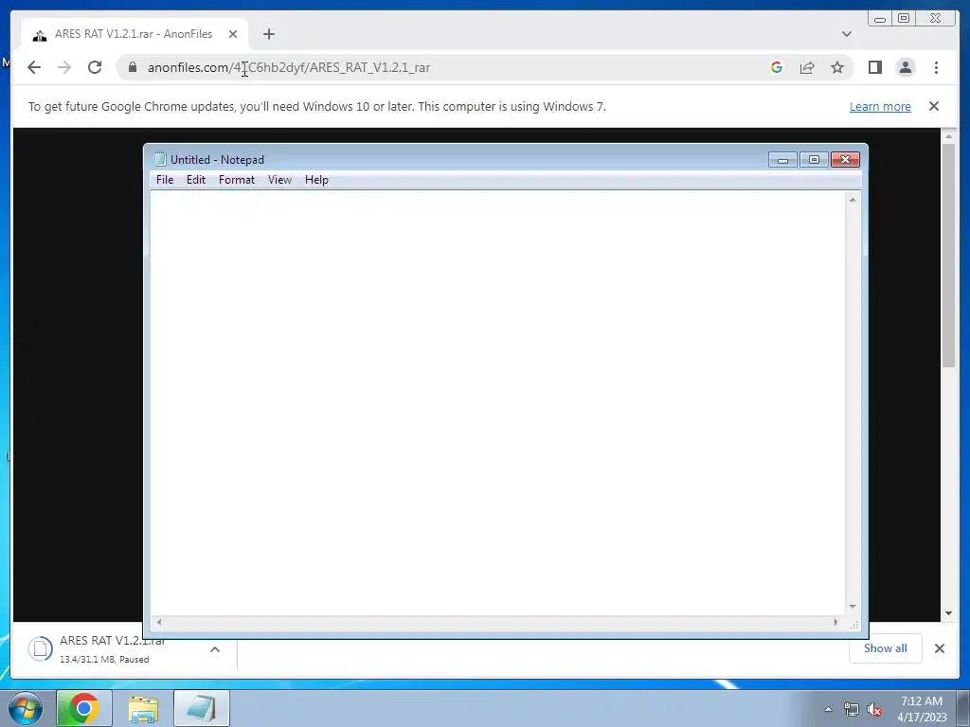Viewport: 970px width, 727px height.
Task: Click the taskbar clock showing 7:12 AM
Action: click(922, 709)
